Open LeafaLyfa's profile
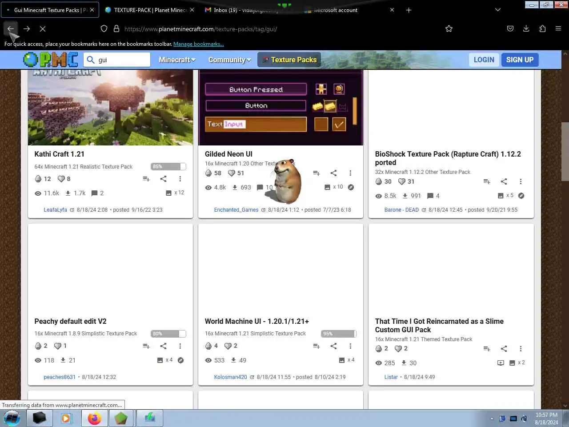Screen dimensions: 569x427 tap(55, 210)
